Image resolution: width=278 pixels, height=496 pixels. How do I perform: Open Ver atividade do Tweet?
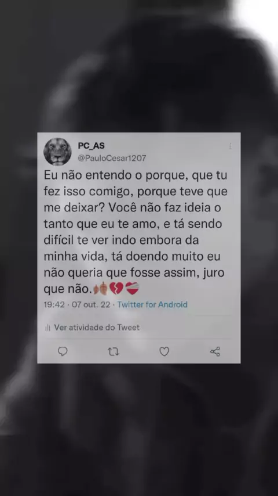point(97,328)
